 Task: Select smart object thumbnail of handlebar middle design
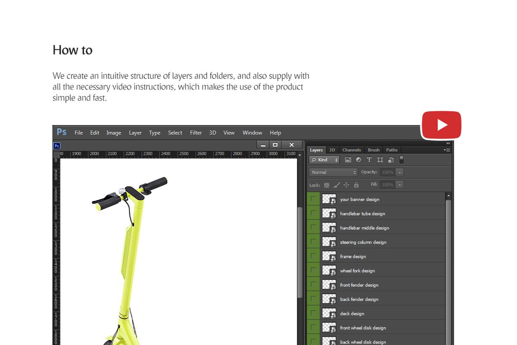(329, 228)
